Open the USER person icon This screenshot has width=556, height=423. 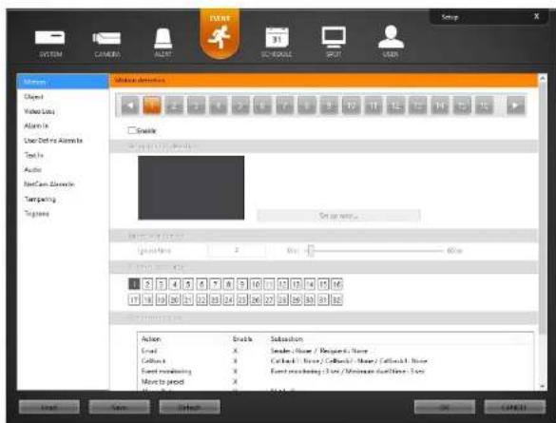pyautogui.click(x=391, y=42)
